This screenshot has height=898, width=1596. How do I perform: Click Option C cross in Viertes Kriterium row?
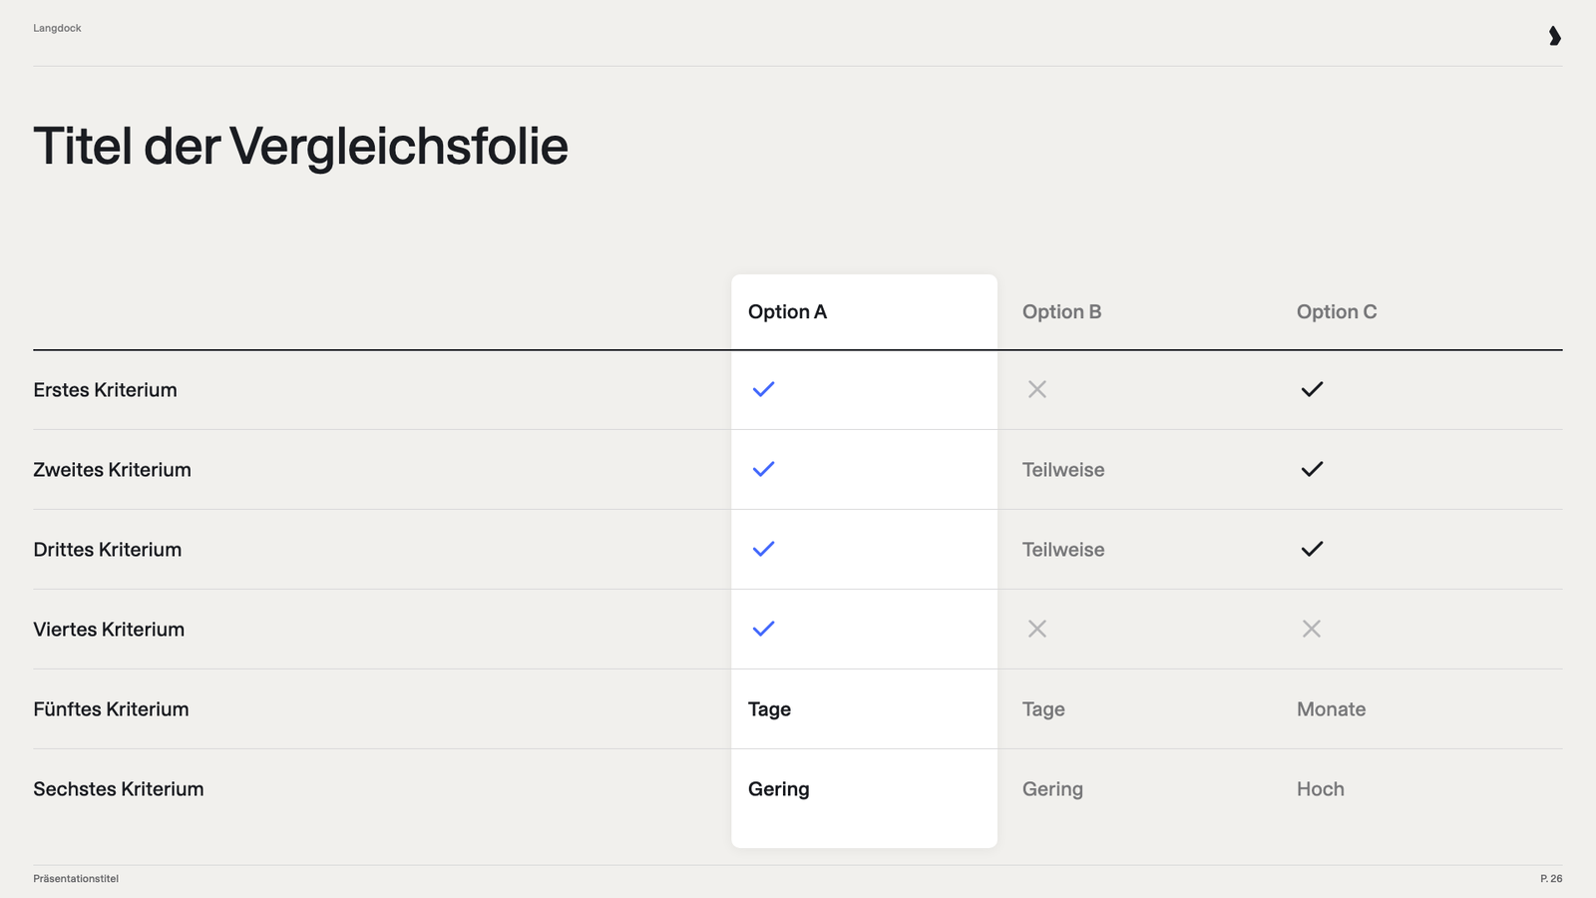pyautogui.click(x=1312, y=629)
